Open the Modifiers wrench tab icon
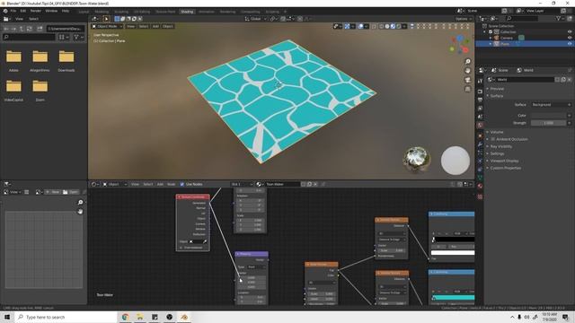Viewport: 575px width, 323px height. tap(480, 144)
